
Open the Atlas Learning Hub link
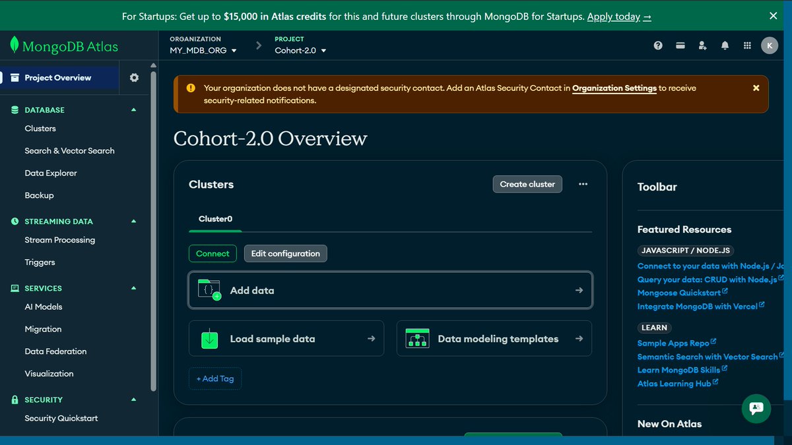pyautogui.click(x=678, y=384)
